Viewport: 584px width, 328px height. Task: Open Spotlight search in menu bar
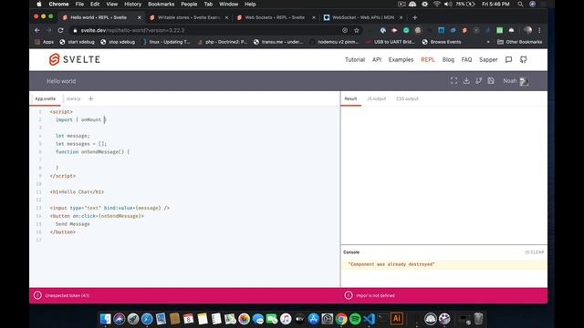(520, 4)
